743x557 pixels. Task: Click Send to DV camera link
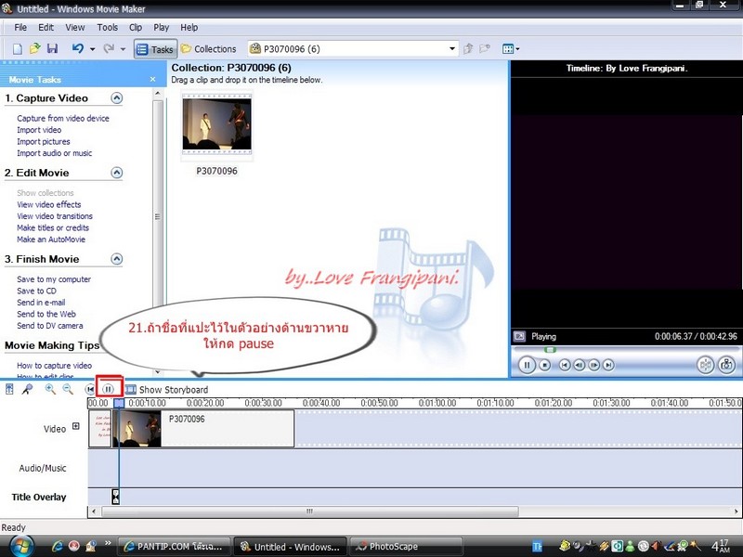pos(50,326)
